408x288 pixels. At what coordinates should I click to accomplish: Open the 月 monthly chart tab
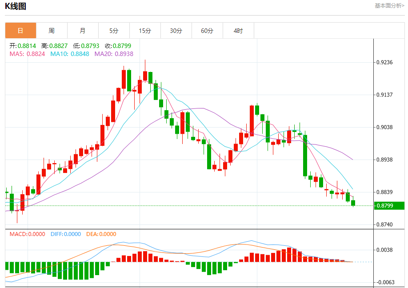(83, 31)
